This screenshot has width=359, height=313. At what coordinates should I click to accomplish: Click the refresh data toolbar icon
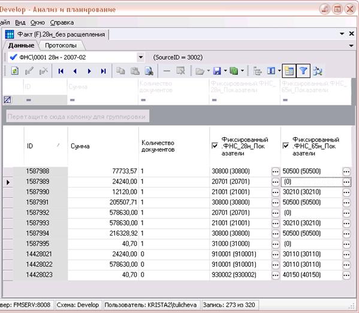click(x=15, y=71)
